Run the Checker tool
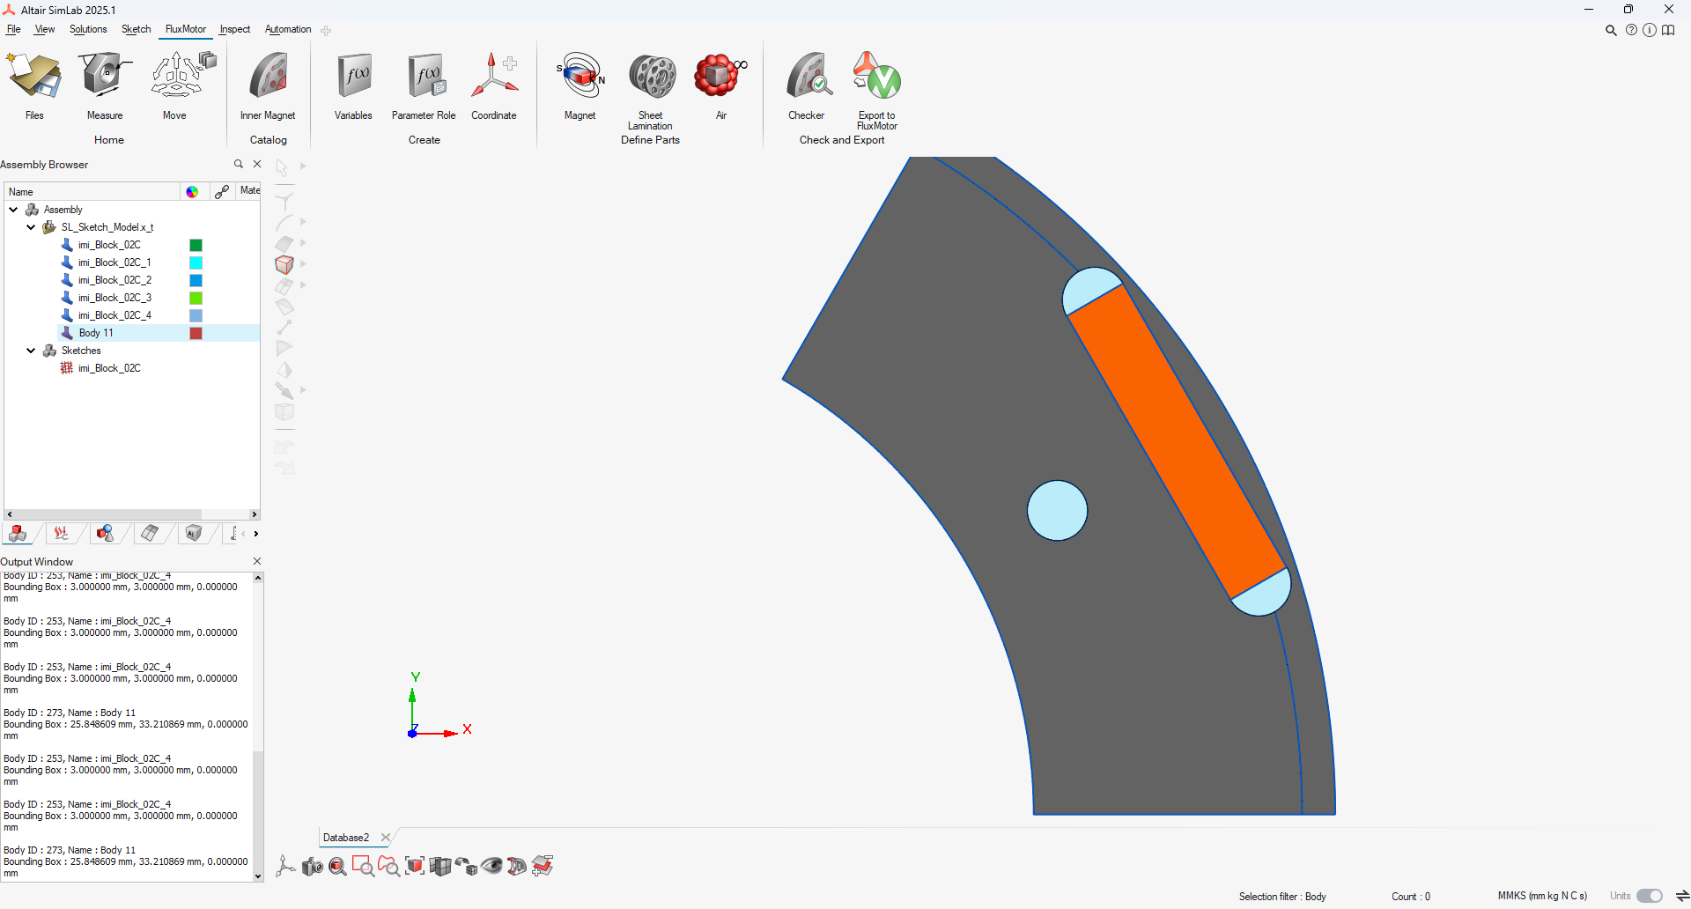The height and width of the screenshot is (909, 1691). [807, 85]
